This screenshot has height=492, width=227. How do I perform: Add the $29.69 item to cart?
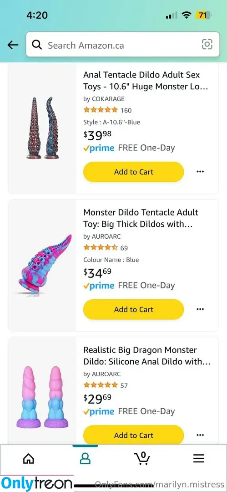134,435
